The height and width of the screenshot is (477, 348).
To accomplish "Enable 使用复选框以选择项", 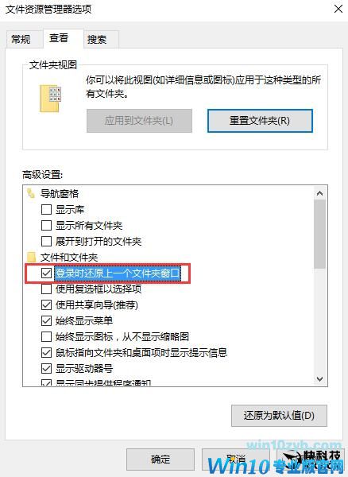I will point(46,289).
